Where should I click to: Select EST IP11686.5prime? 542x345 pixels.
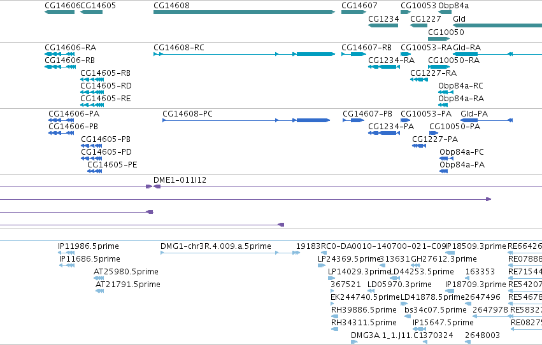pos(67,265)
